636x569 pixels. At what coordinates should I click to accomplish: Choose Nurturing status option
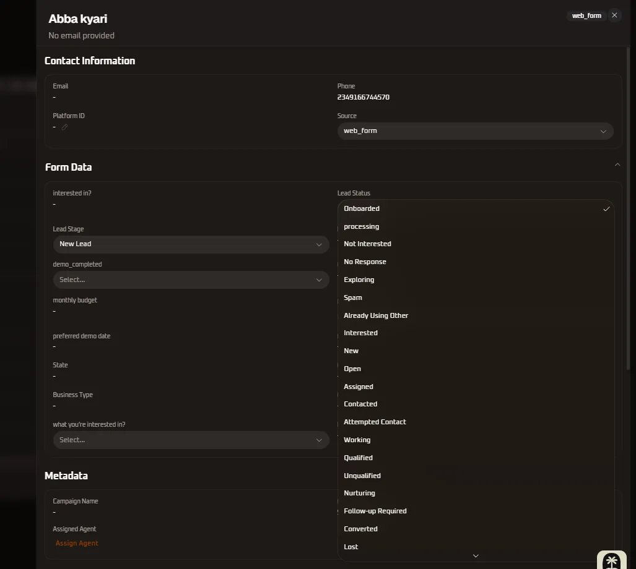[x=476, y=494]
